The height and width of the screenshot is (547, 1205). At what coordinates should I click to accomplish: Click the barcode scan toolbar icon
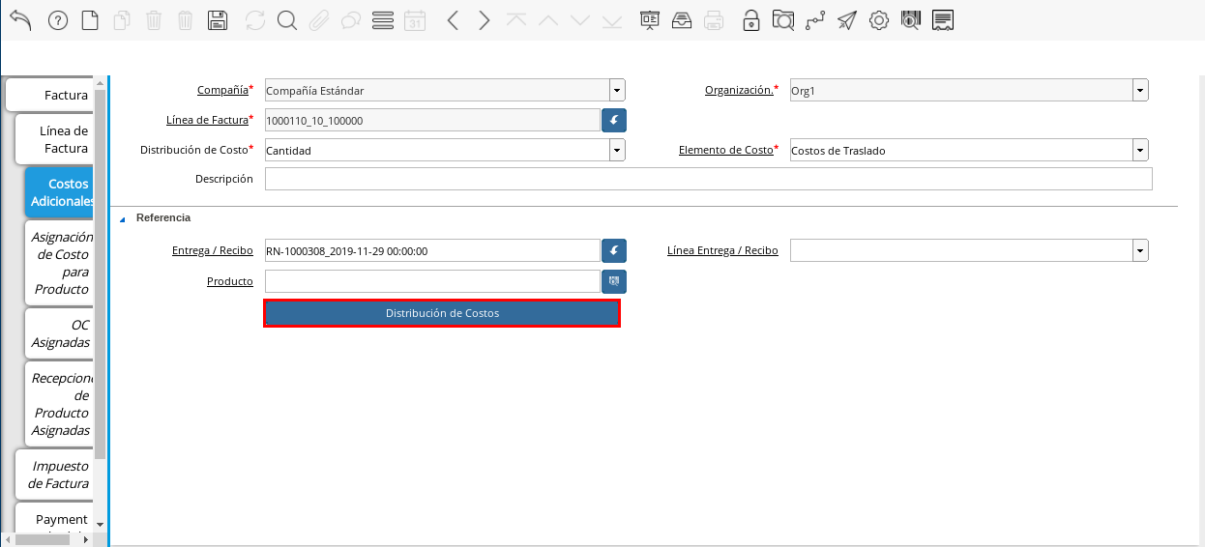click(x=910, y=20)
